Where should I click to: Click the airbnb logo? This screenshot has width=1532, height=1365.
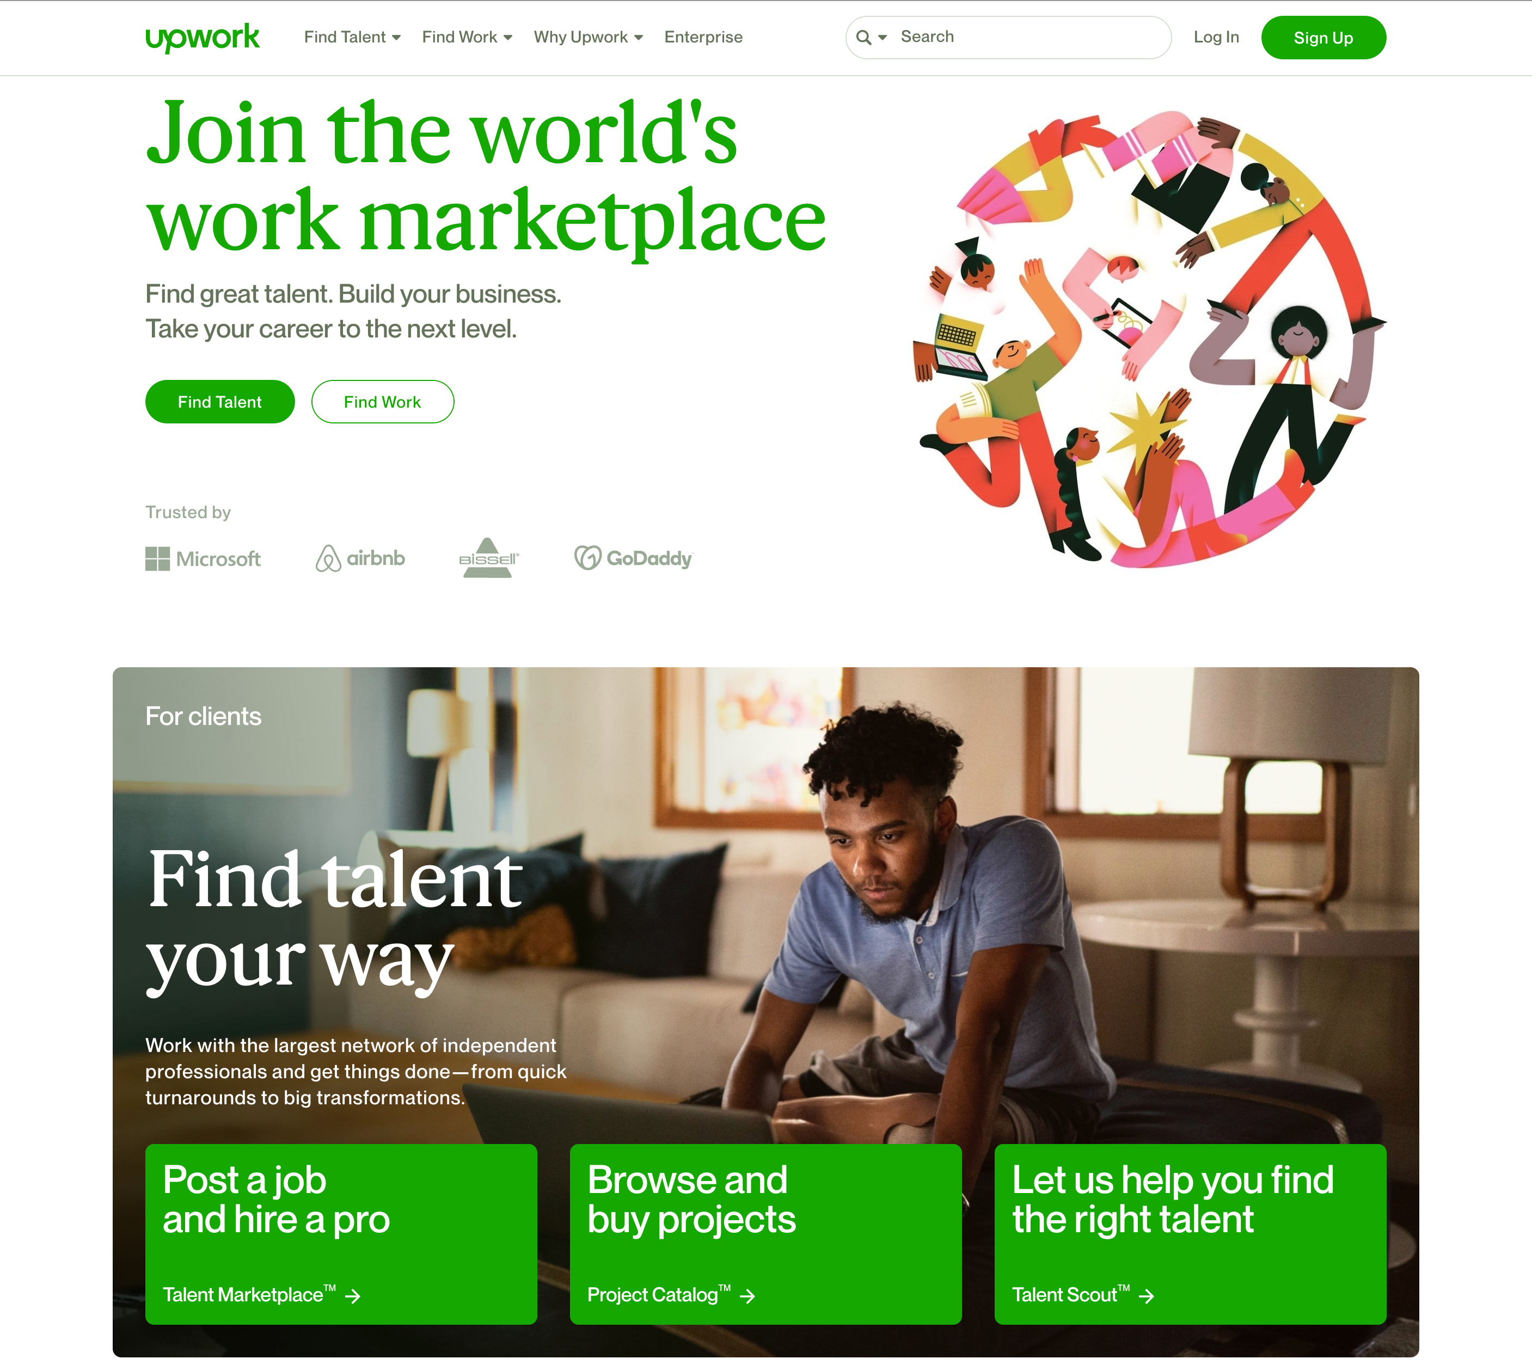(360, 559)
